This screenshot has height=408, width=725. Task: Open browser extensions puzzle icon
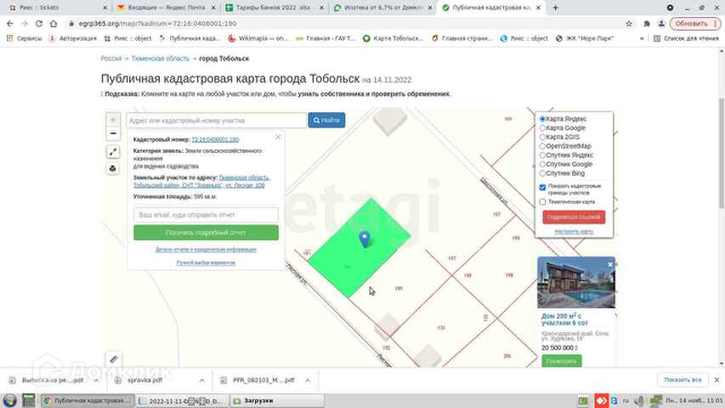(x=647, y=24)
